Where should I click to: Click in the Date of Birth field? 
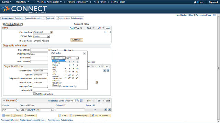click(39, 50)
